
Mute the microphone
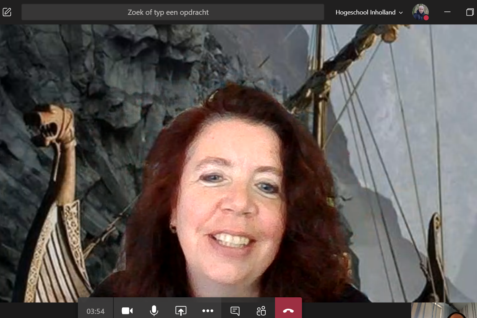(x=154, y=311)
